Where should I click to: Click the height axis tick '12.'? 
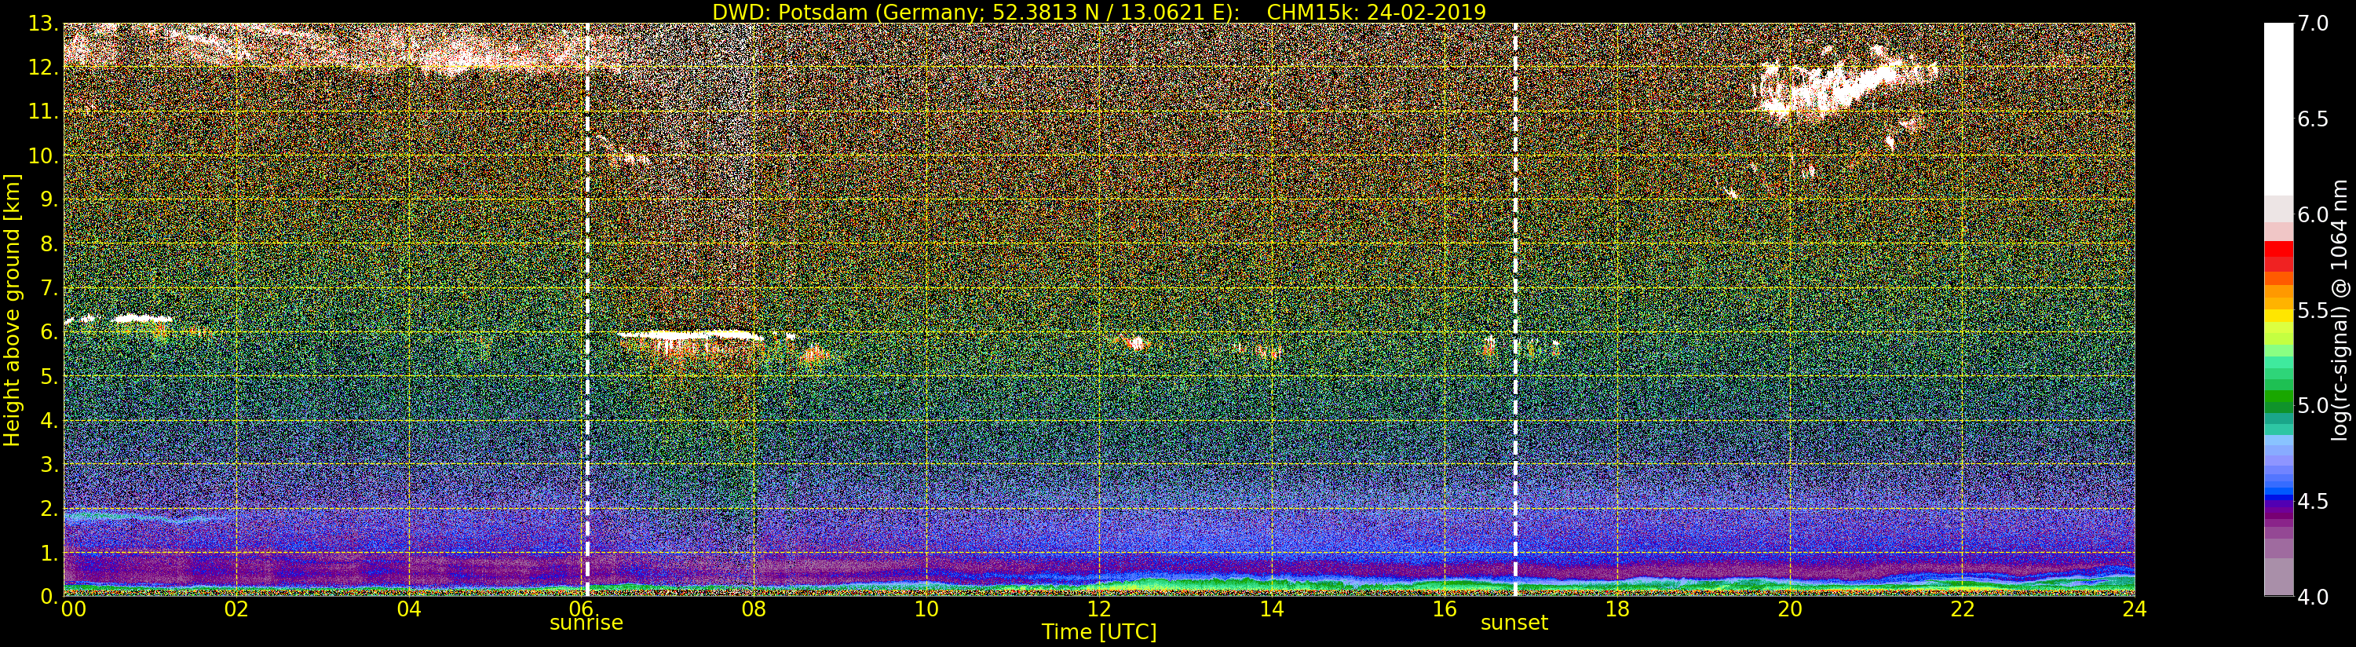[44, 68]
